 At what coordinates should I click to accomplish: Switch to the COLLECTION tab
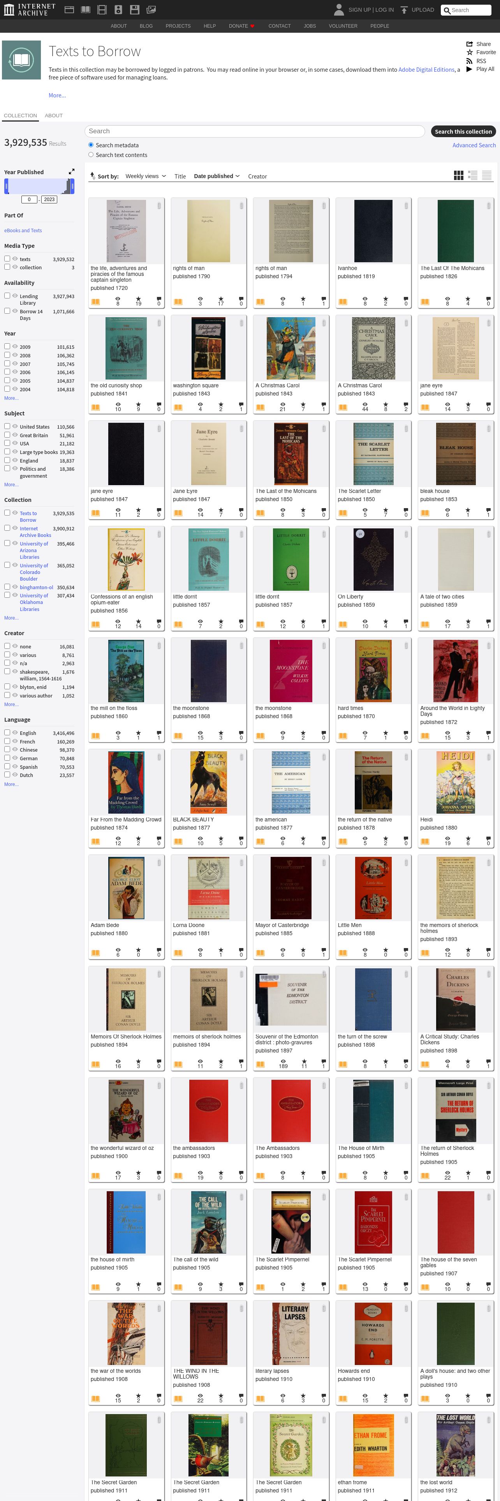pyautogui.click(x=20, y=115)
